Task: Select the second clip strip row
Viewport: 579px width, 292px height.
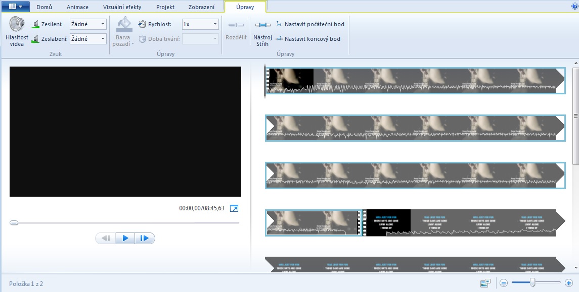Action: click(x=416, y=128)
